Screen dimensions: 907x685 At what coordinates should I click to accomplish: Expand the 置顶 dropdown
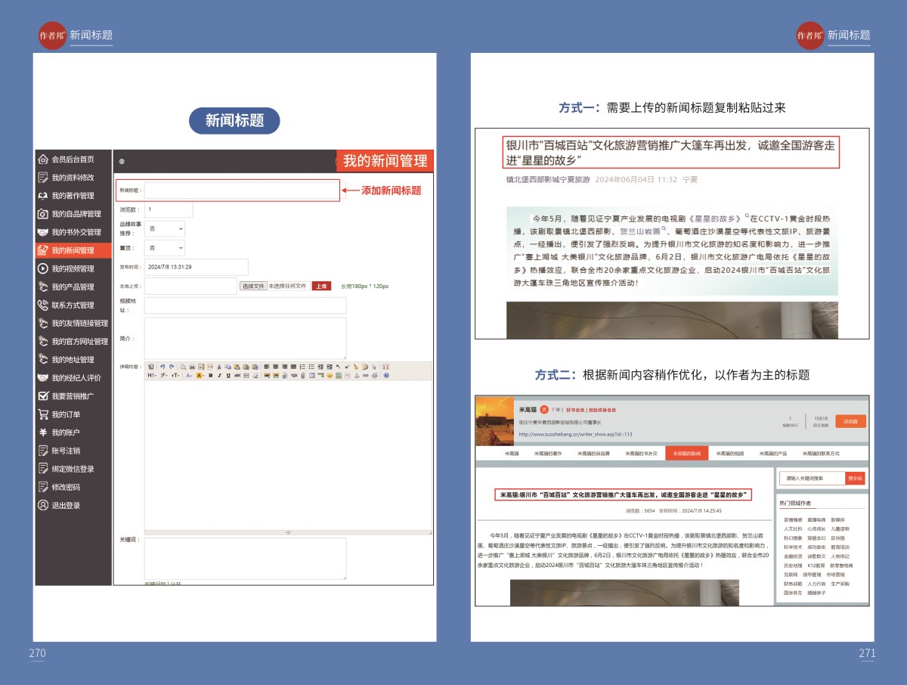click(x=165, y=248)
